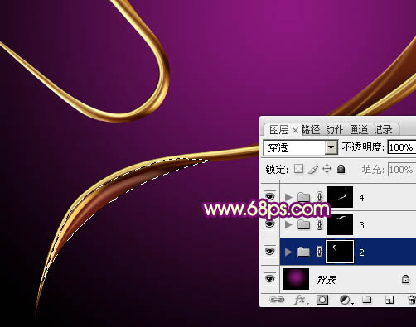The image size is (416, 327).
Task: Expand group 2 with its triangle
Action: (x=288, y=252)
